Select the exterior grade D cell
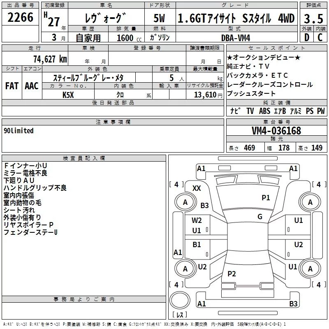This screenshot has height=329, width=329. tap(306, 37)
